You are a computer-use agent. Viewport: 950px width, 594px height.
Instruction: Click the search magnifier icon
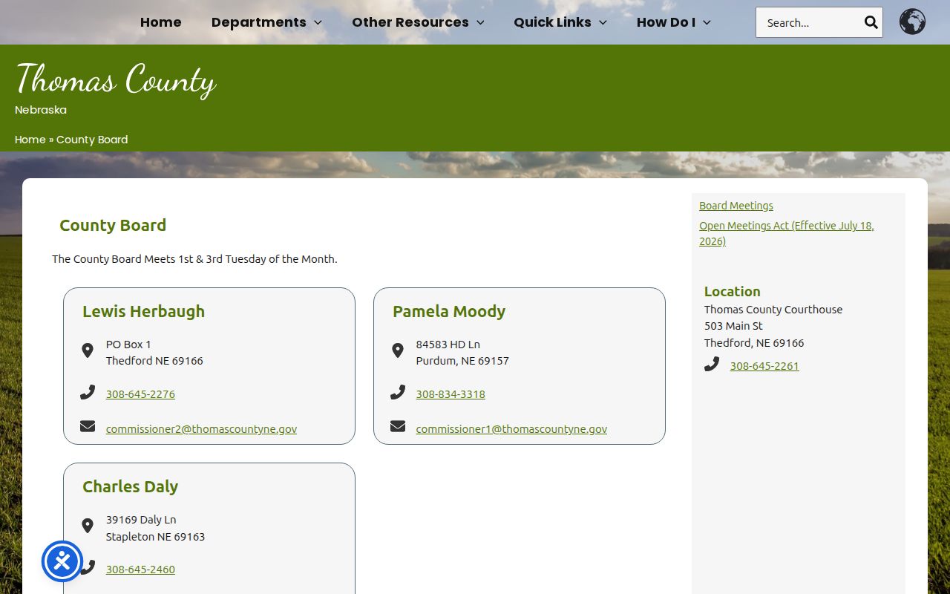pos(871,22)
